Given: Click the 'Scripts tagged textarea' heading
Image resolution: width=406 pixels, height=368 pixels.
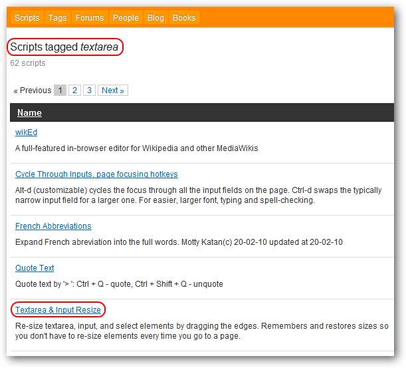Looking at the screenshot, I should point(64,47).
